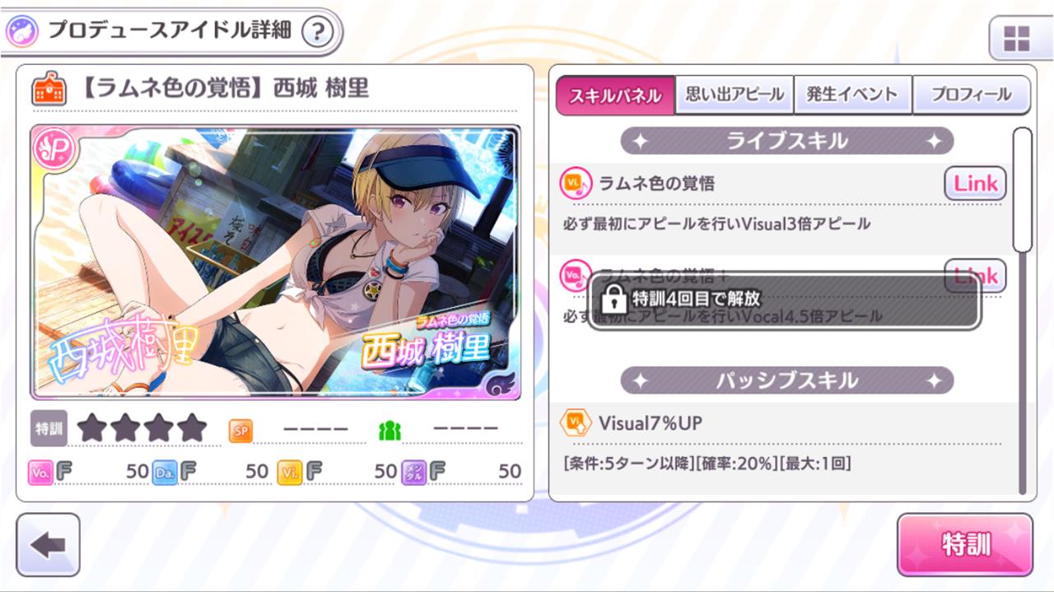Open the grid menu icon
Screen dimensions: 1054x592
point(1017,38)
